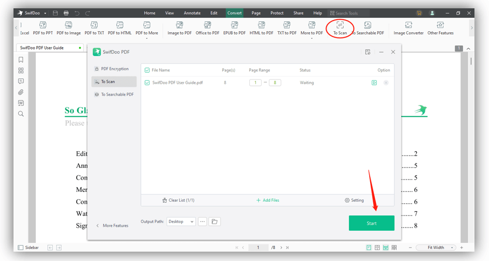Open the bookmark sidebar panel
The height and width of the screenshot is (261, 489).
click(21, 60)
